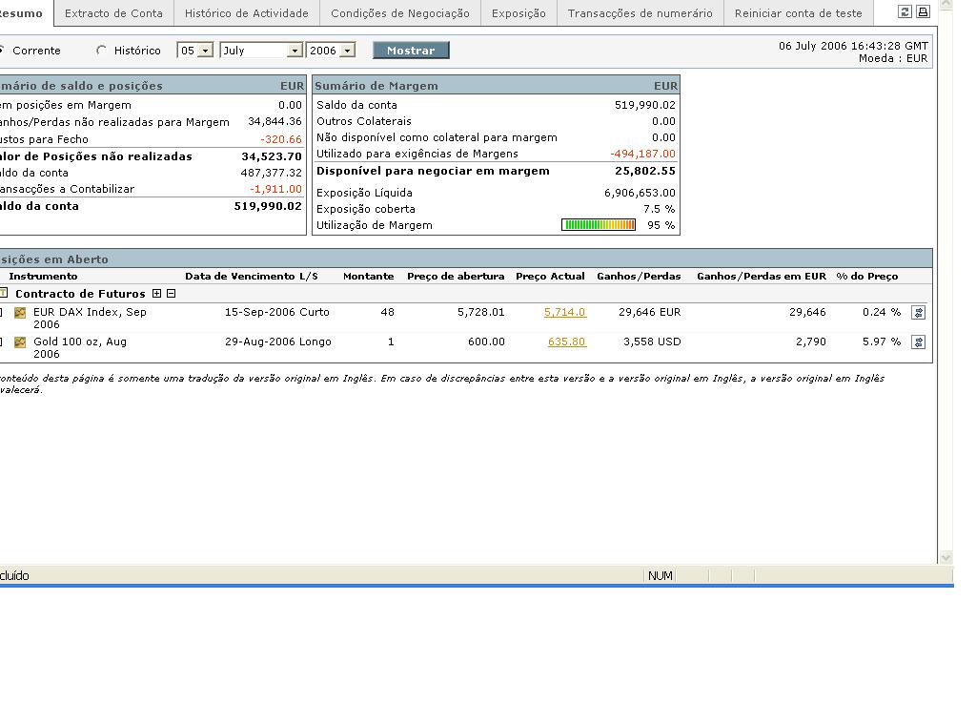Collapse Contracto de Futuros with minus icon
This screenshot has width=976, height=704.
pyautogui.click(x=172, y=294)
